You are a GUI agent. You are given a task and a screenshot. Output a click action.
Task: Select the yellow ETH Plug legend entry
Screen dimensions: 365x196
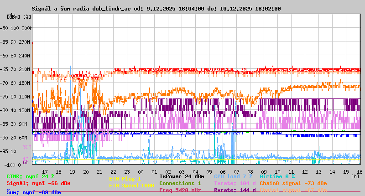125,179
